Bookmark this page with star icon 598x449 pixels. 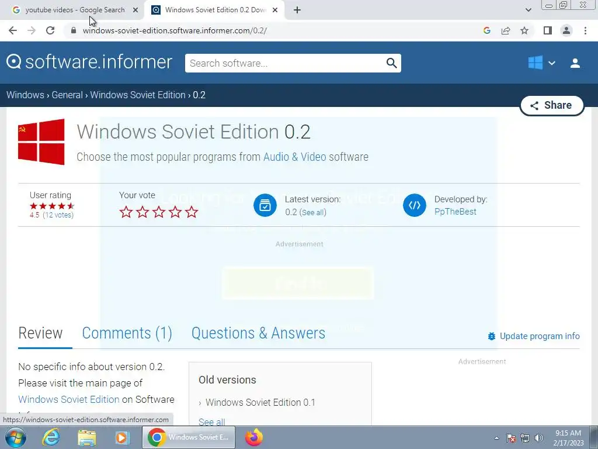point(524,30)
